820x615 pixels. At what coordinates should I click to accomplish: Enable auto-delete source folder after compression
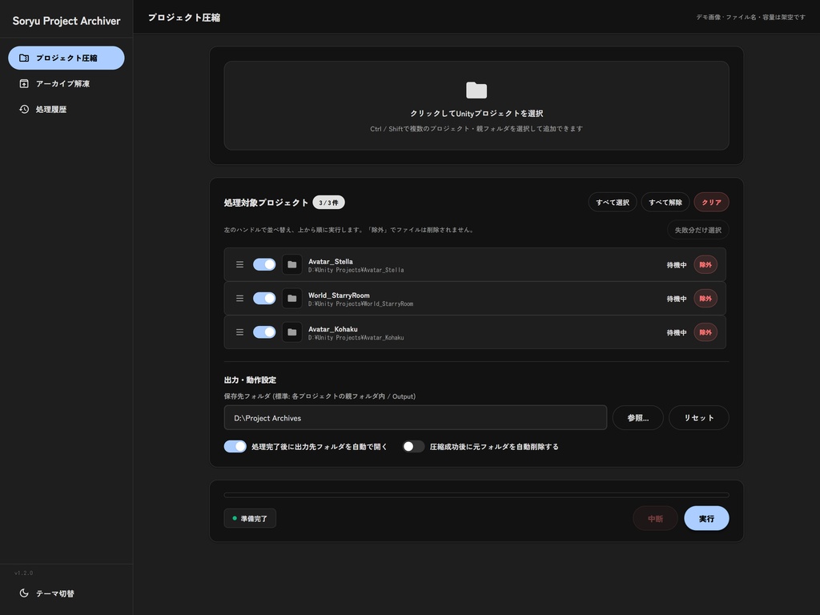[413, 447]
